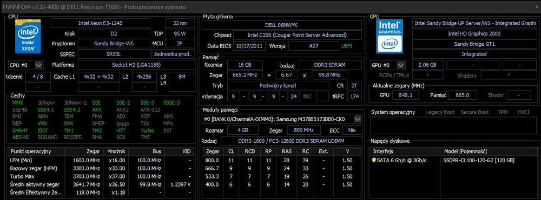This screenshot has width=541, height=200.
Task: Click the Socket H2 (LGA1155) platform field
Action: 136,65
